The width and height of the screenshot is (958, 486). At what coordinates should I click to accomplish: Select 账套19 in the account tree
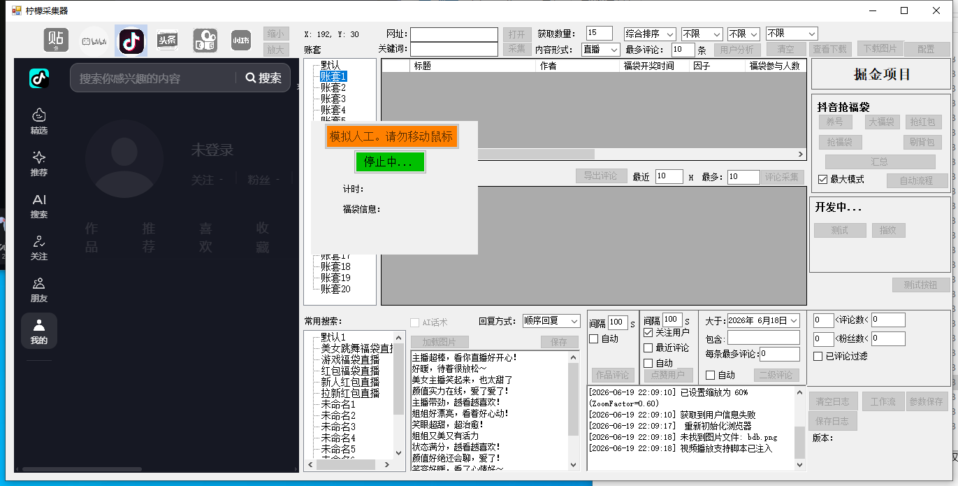click(x=335, y=278)
